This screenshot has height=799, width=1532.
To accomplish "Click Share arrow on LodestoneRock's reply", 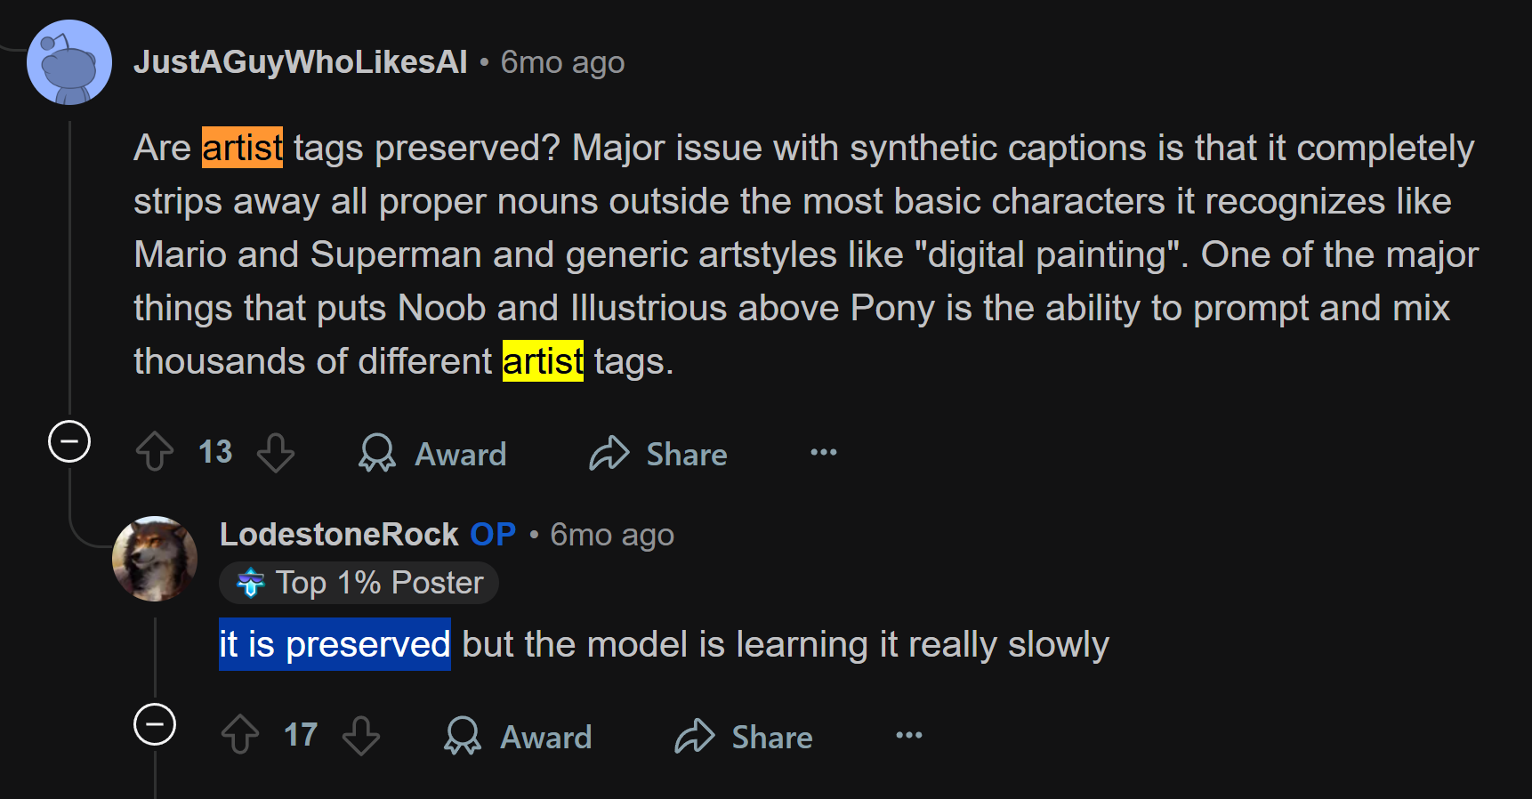I will click(x=695, y=736).
